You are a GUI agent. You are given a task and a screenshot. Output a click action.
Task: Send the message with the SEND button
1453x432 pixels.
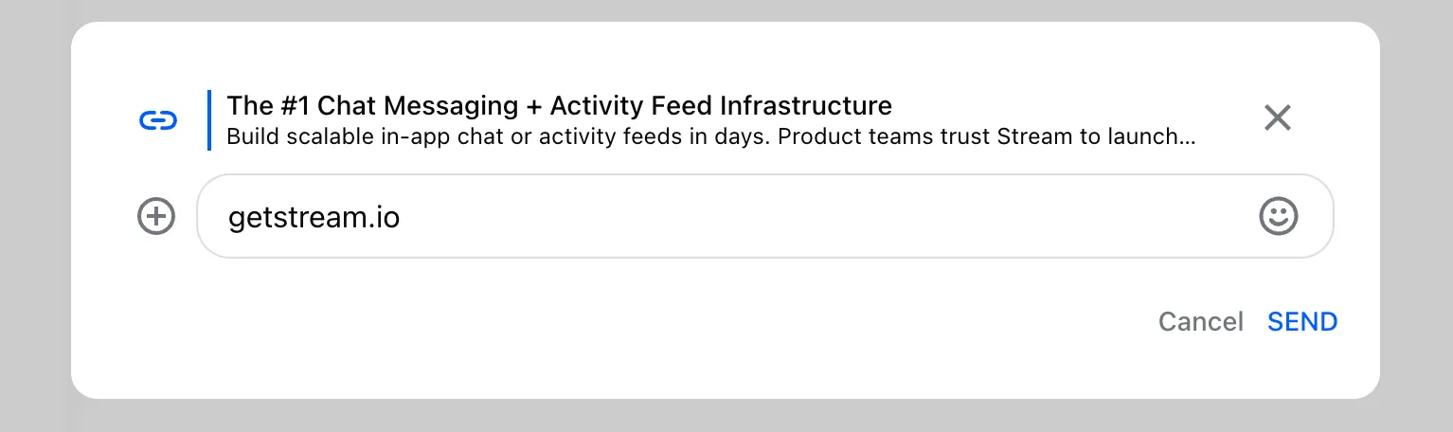click(x=1302, y=322)
